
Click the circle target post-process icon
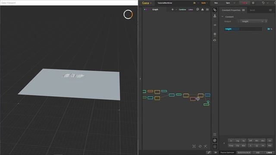coord(257,146)
